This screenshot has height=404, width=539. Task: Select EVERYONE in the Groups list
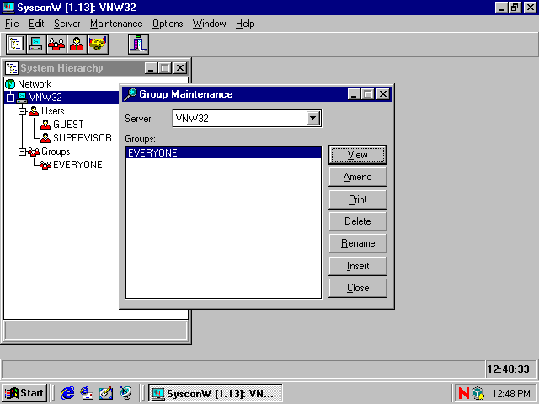pos(223,153)
